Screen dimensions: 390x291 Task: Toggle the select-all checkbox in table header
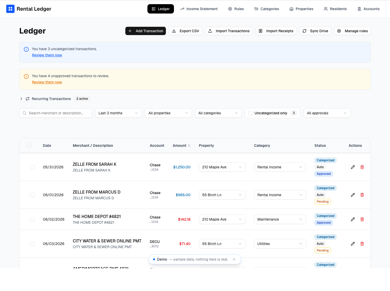pyautogui.click(x=29, y=145)
